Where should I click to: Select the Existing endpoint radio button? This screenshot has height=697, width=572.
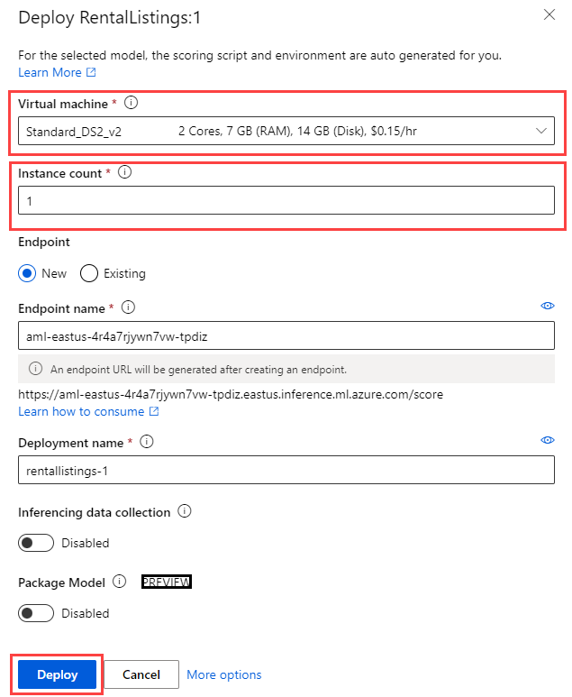(89, 273)
